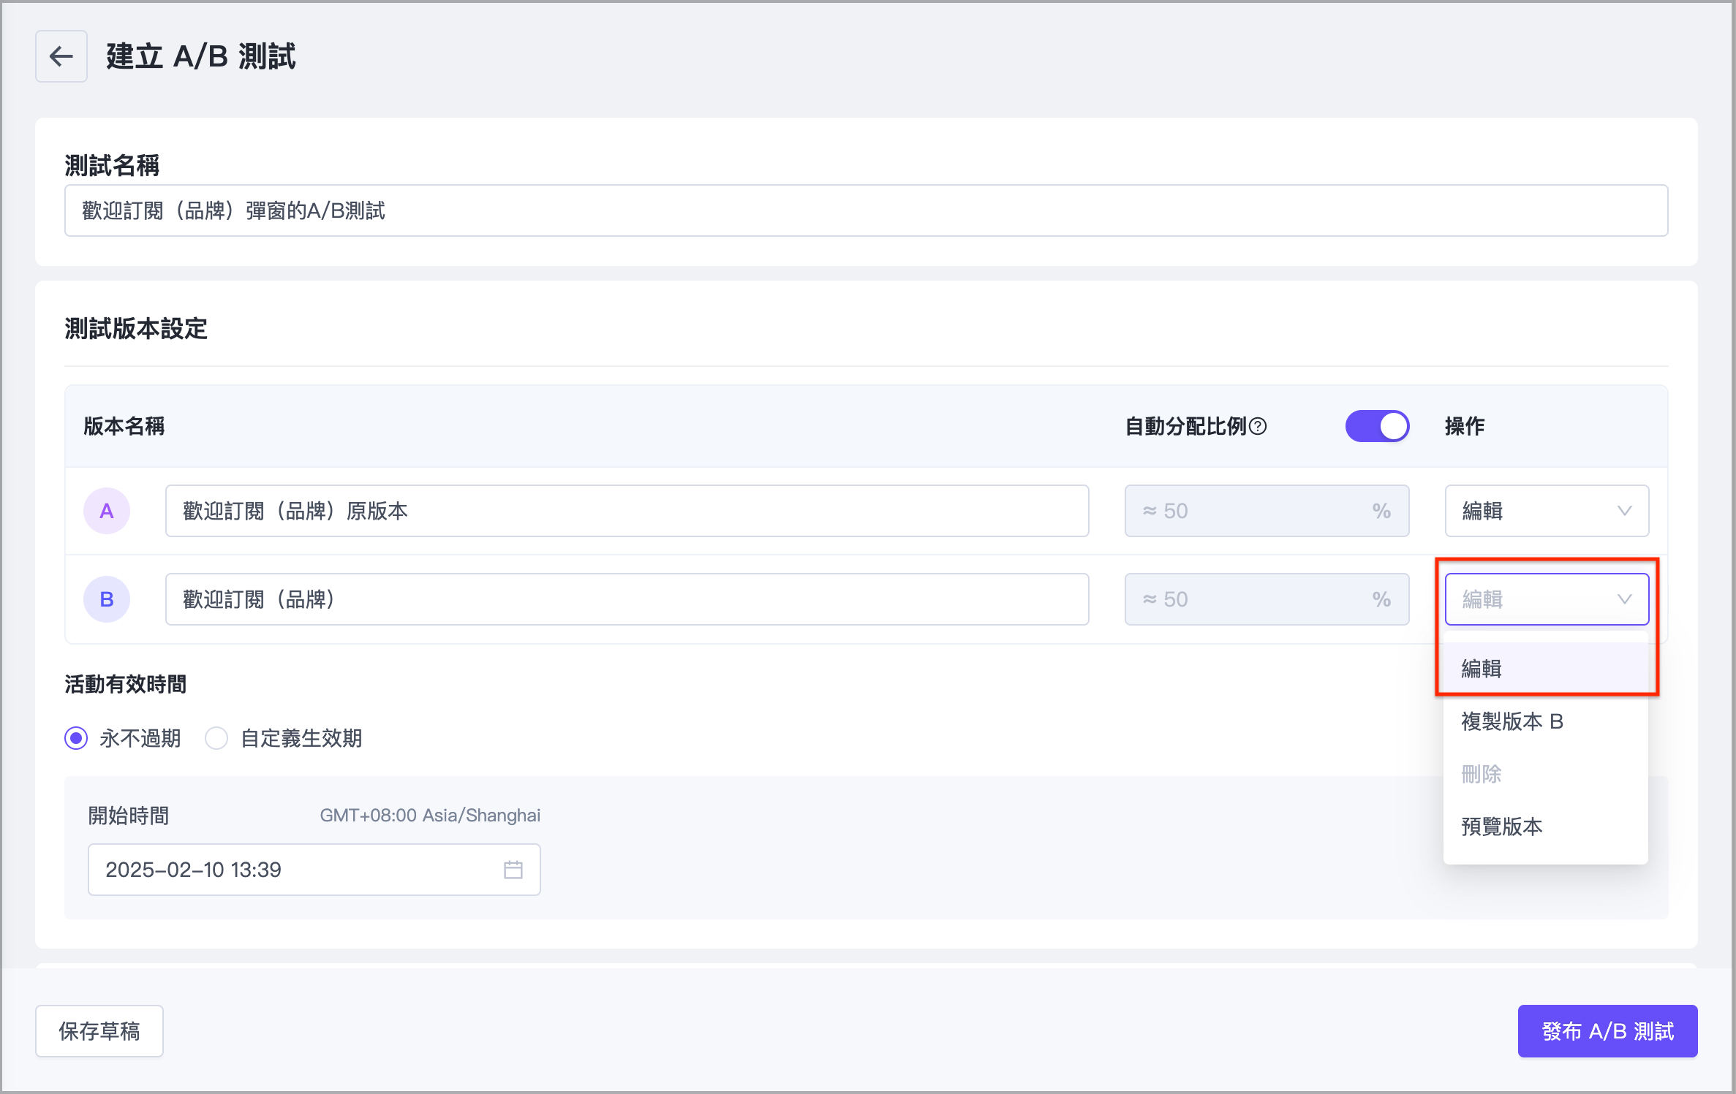Click the help icon beside 自動分配比例
1736x1094 pixels.
[1258, 426]
